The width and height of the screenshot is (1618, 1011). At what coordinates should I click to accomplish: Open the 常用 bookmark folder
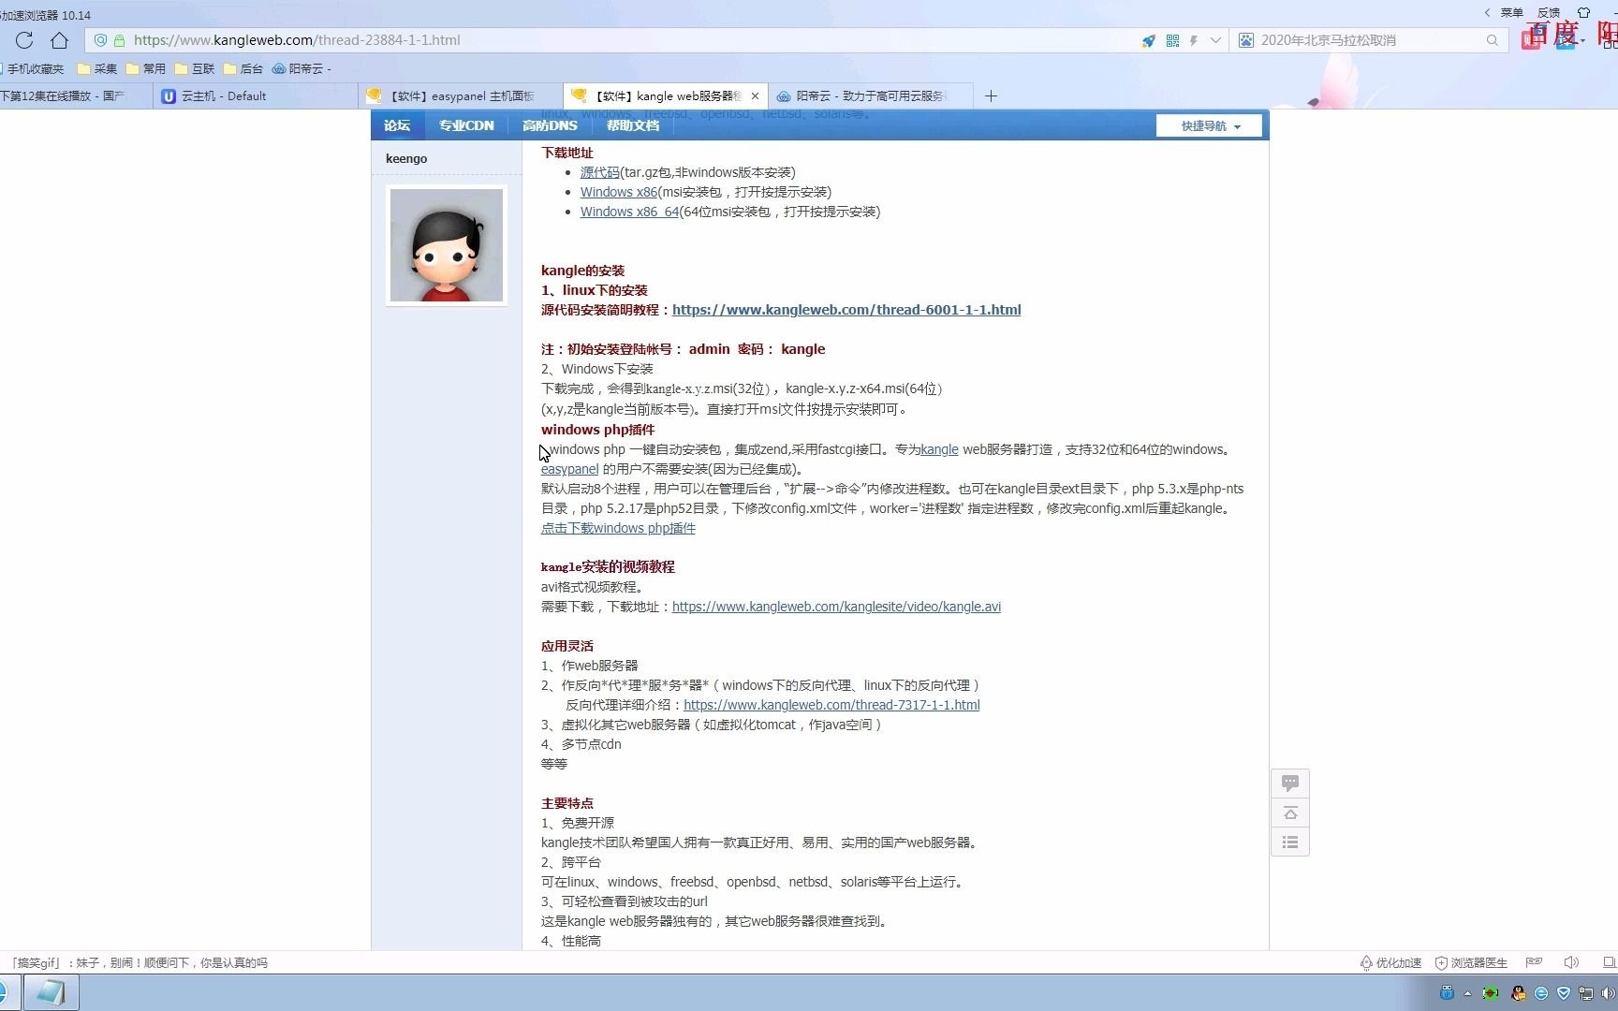click(x=146, y=68)
